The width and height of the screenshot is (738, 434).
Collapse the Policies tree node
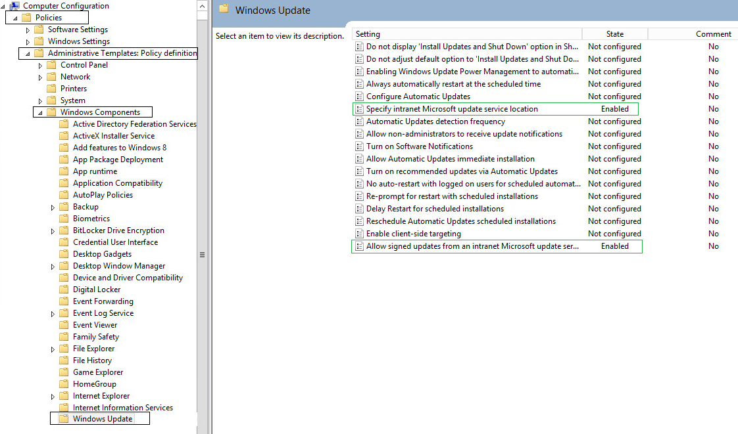[15, 18]
